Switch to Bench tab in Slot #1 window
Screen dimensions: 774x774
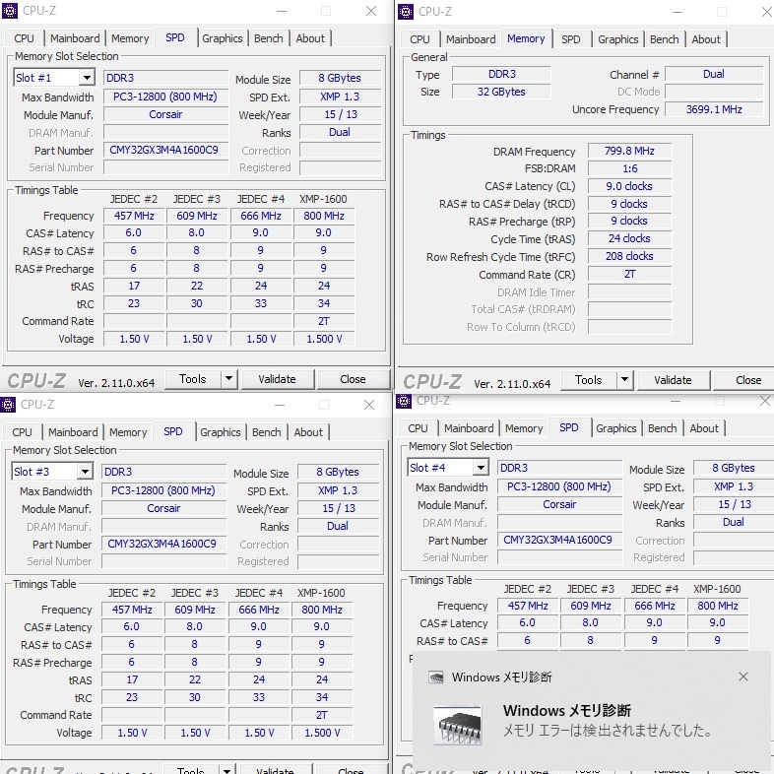268,38
